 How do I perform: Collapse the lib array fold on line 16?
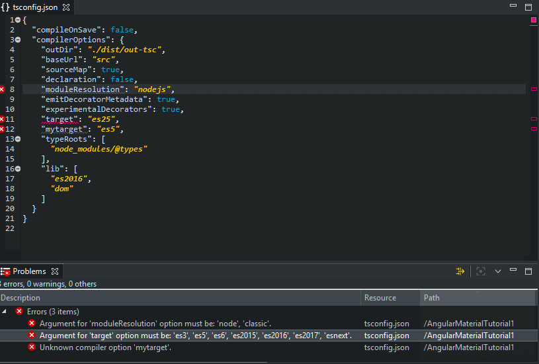point(18,169)
